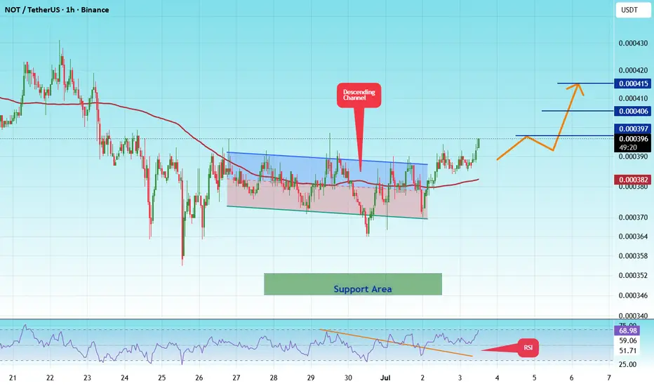Click the Jul date axis label
This screenshot has width=654, height=386.
pos(385,378)
